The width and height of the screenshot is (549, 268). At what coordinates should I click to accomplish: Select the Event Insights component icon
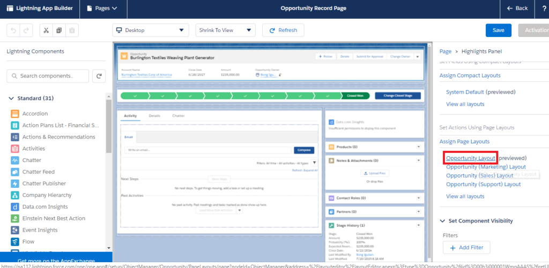pyautogui.click(x=14, y=230)
